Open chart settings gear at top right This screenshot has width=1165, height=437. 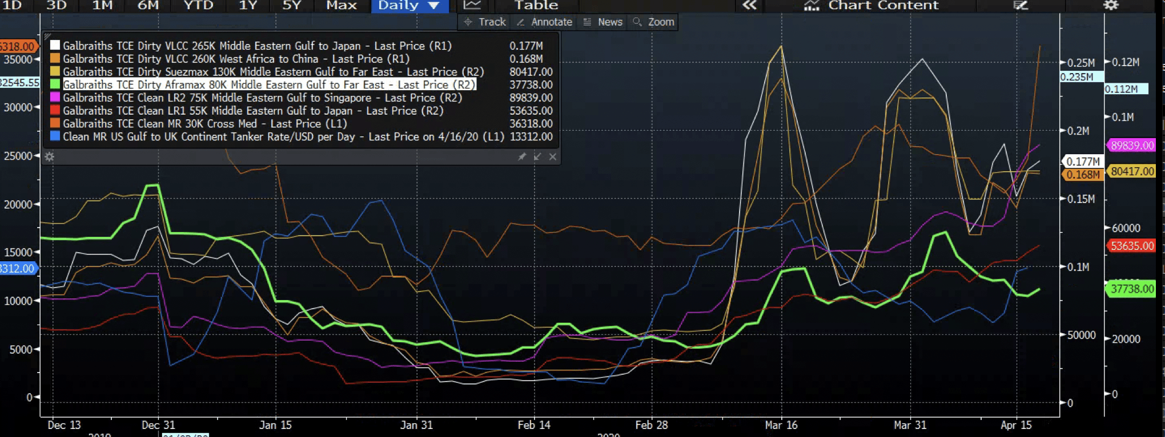tap(1110, 5)
